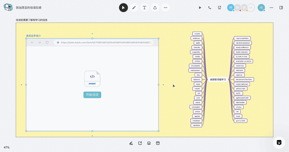Open embed in new window icon
The height and width of the screenshot is (152, 289).
[140, 143]
